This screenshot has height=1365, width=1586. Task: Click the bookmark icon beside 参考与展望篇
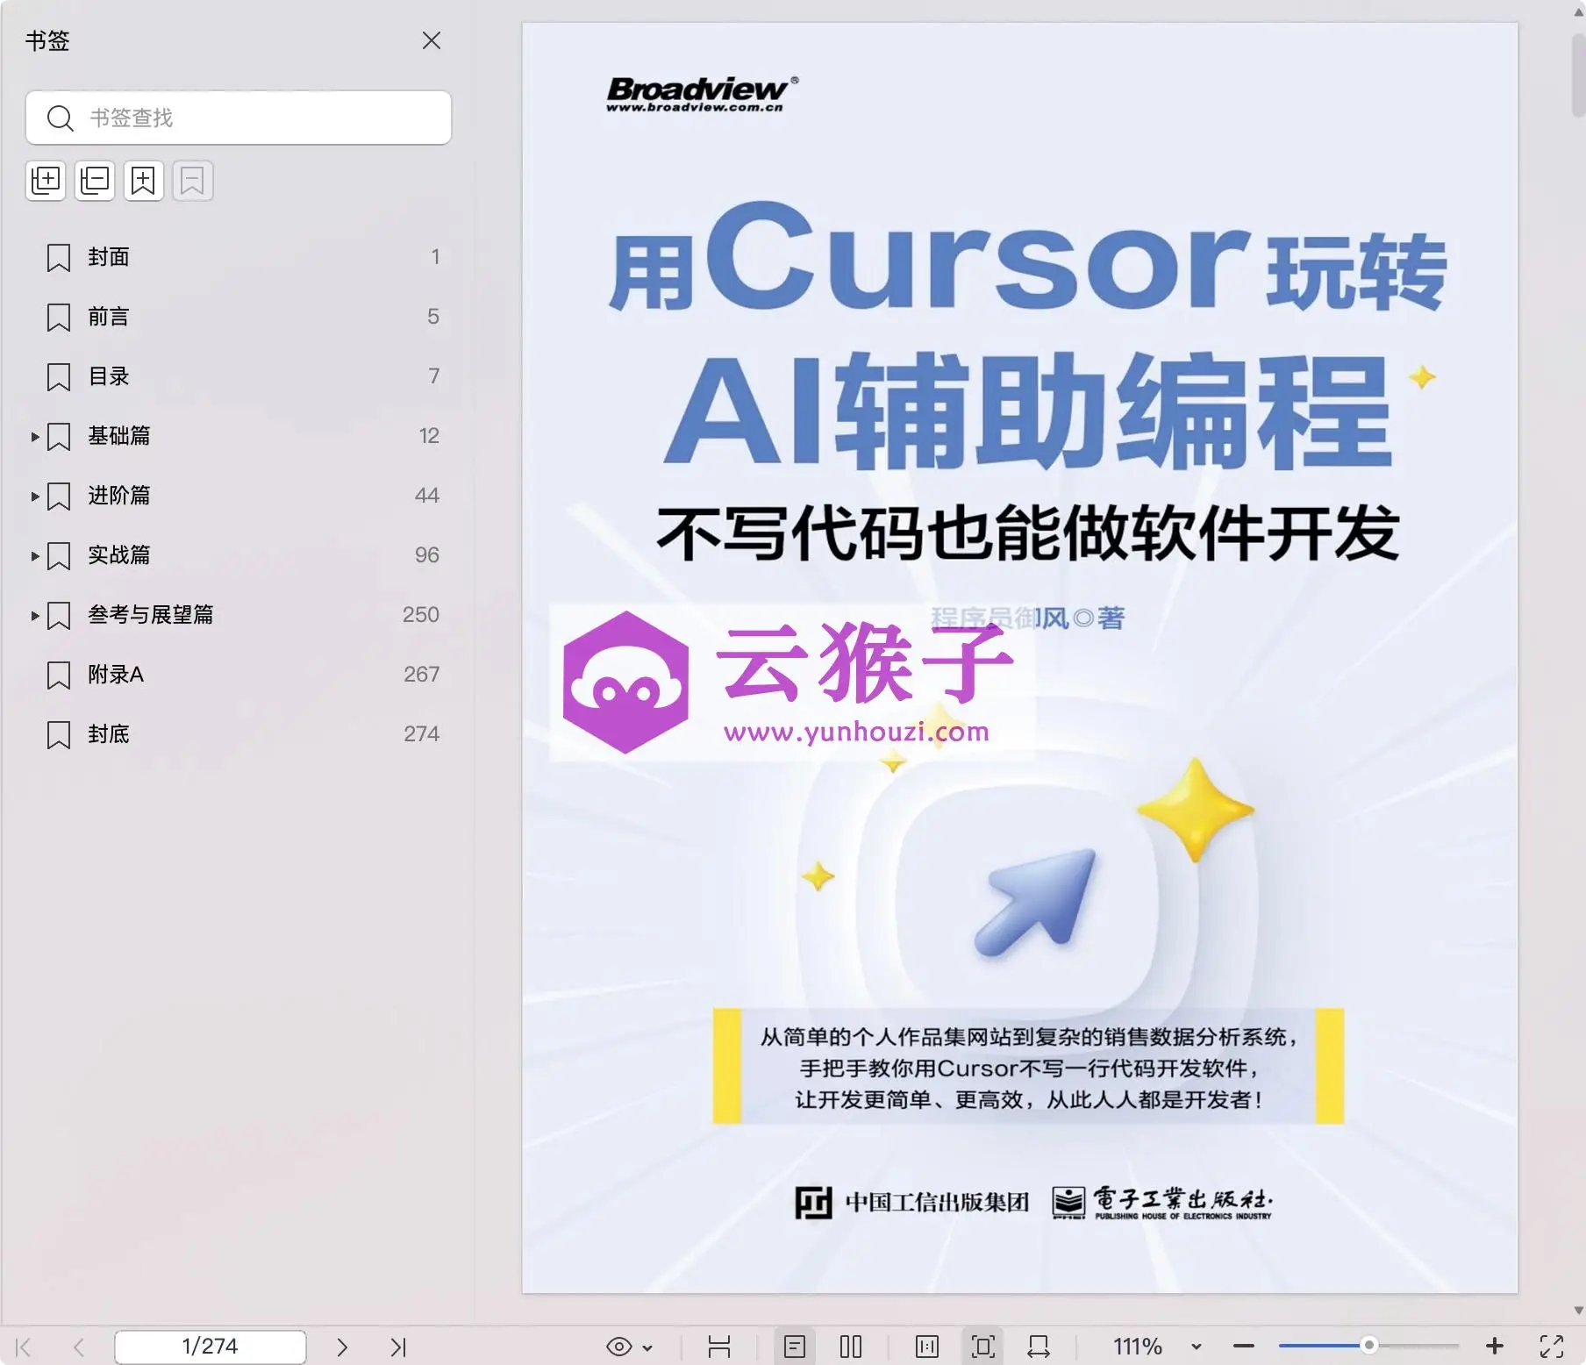(x=59, y=616)
